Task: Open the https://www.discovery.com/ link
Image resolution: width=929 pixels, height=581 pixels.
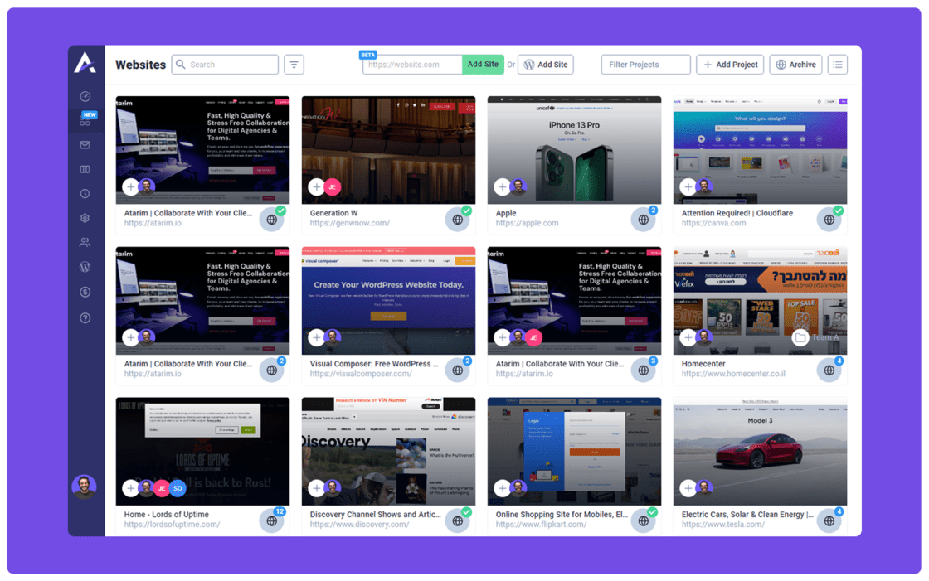Action: [x=359, y=524]
